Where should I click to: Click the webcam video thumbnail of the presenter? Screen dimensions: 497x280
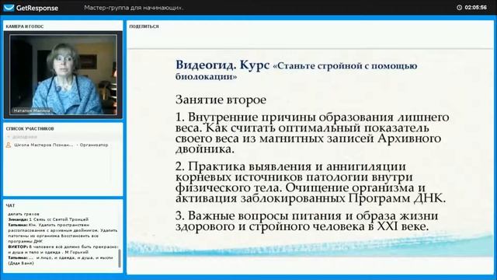(63, 75)
